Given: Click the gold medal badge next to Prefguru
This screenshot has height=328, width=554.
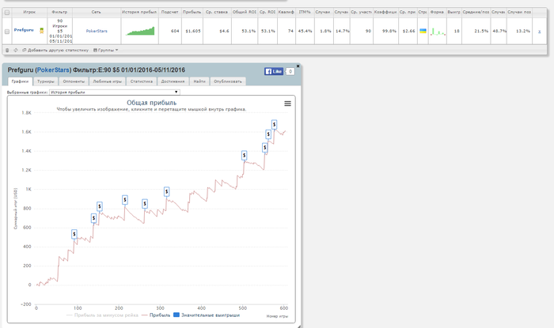Looking at the screenshot, I should [x=42, y=31].
